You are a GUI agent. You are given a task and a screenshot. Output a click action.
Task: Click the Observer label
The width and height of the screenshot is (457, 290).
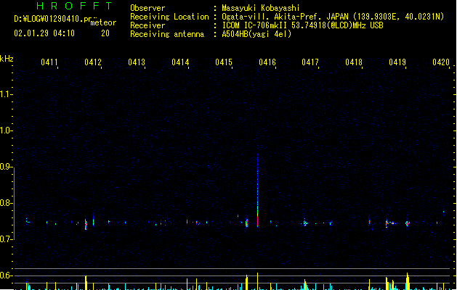coord(147,8)
